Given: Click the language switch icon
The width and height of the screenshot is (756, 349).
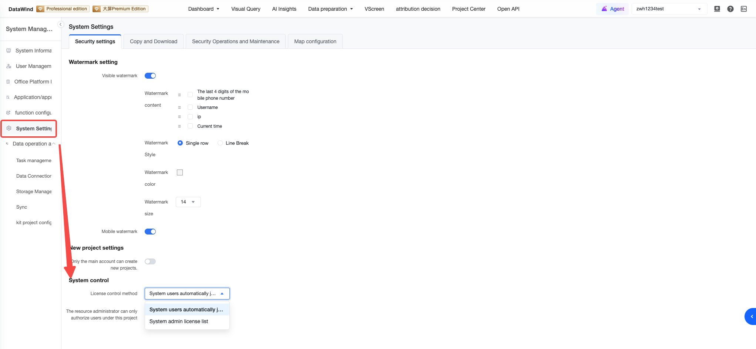Looking at the screenshot, I should [743, 9].
